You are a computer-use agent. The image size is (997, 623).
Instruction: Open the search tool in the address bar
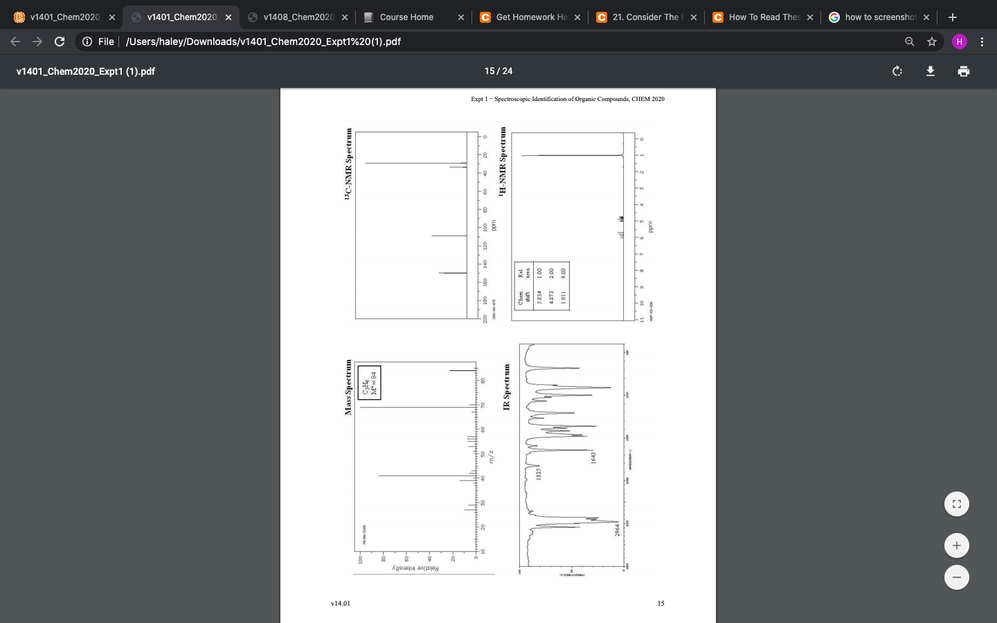909,42
